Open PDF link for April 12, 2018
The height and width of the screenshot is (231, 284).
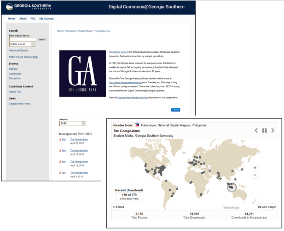[x=64, y=162]
